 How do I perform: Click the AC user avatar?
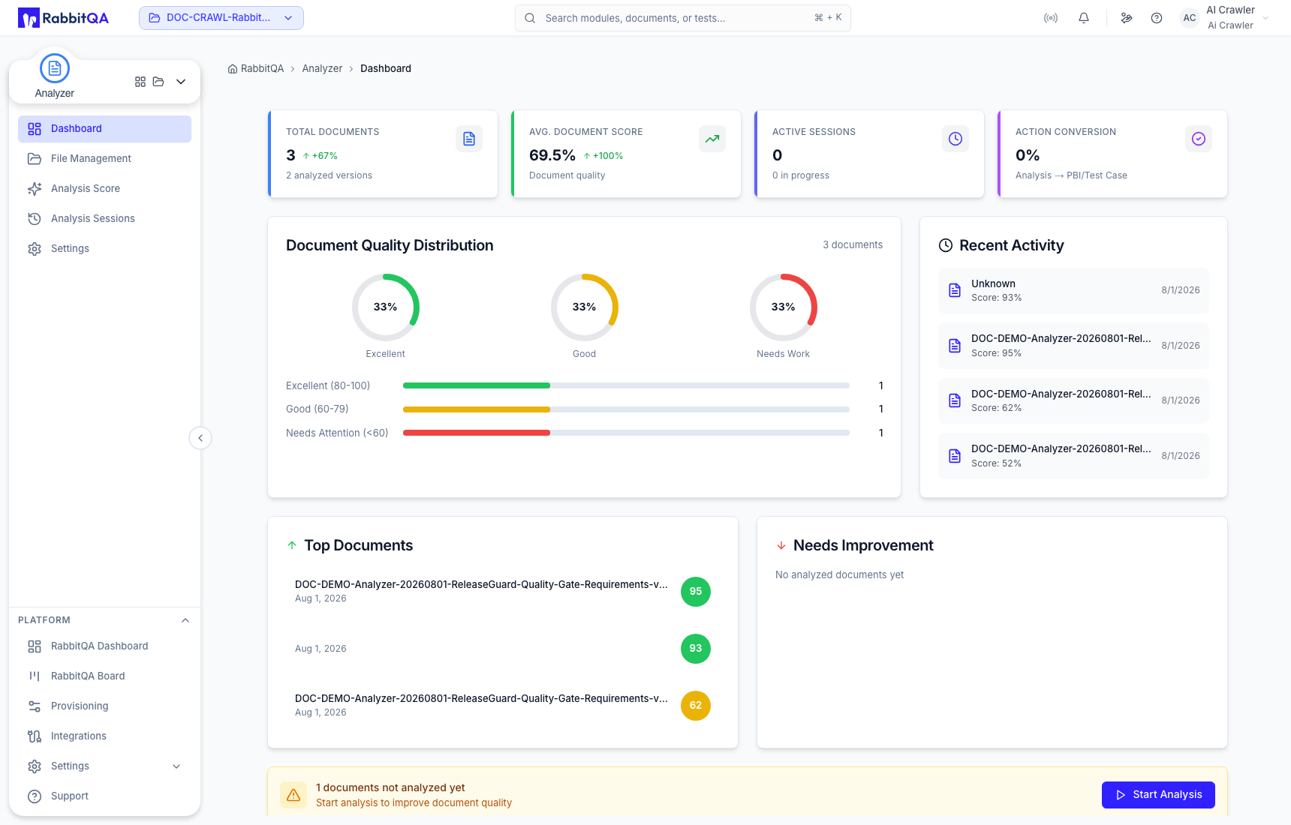(x=1190, y=18)
